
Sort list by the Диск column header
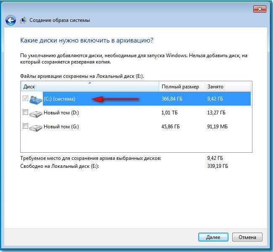(x=90, y=87)
